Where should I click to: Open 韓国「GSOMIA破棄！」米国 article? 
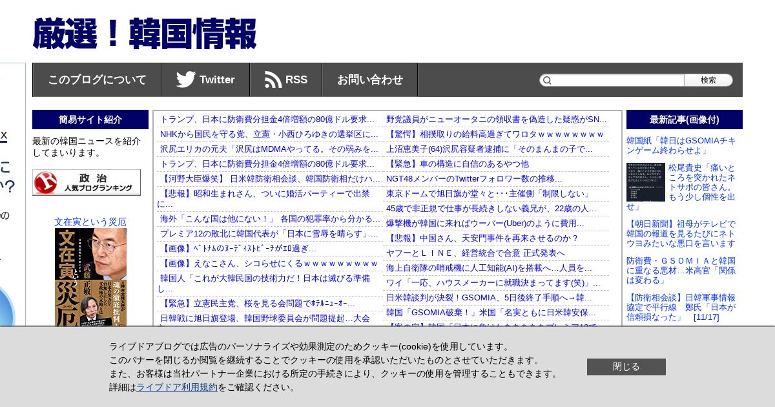click(491, 312)
